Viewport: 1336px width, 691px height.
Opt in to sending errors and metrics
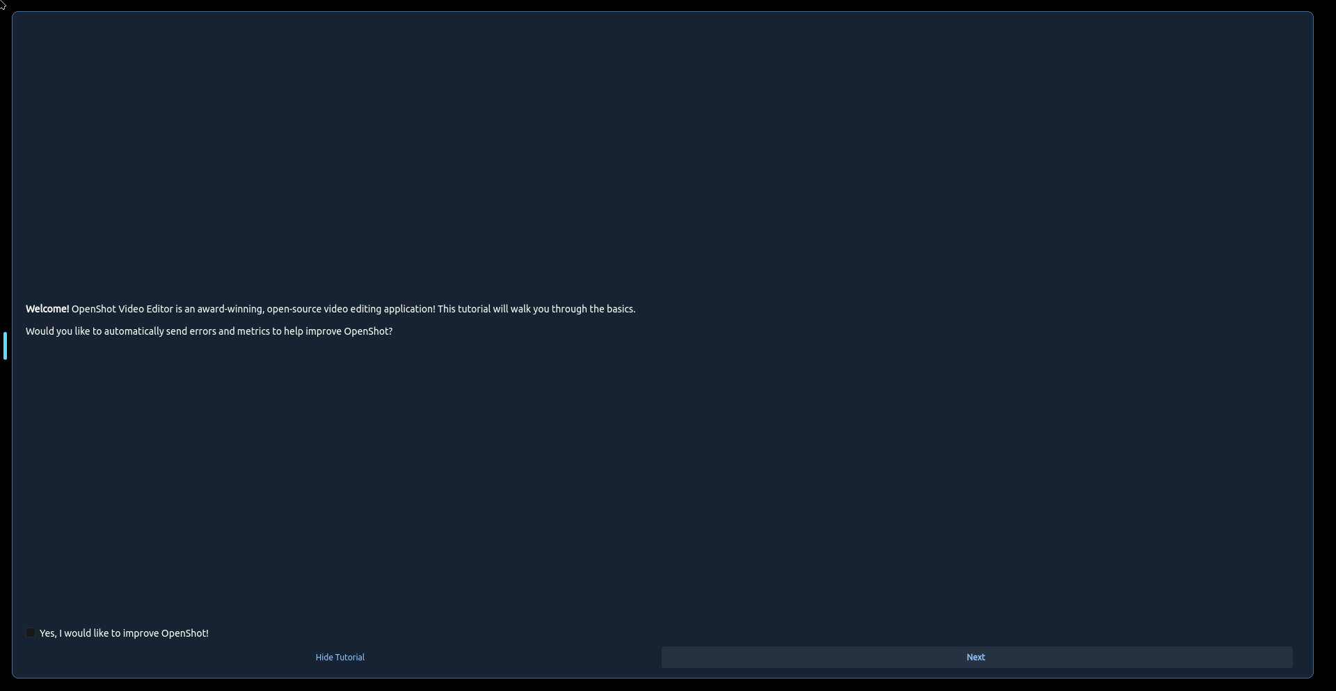pyautogui.click(x=31, y=633)
